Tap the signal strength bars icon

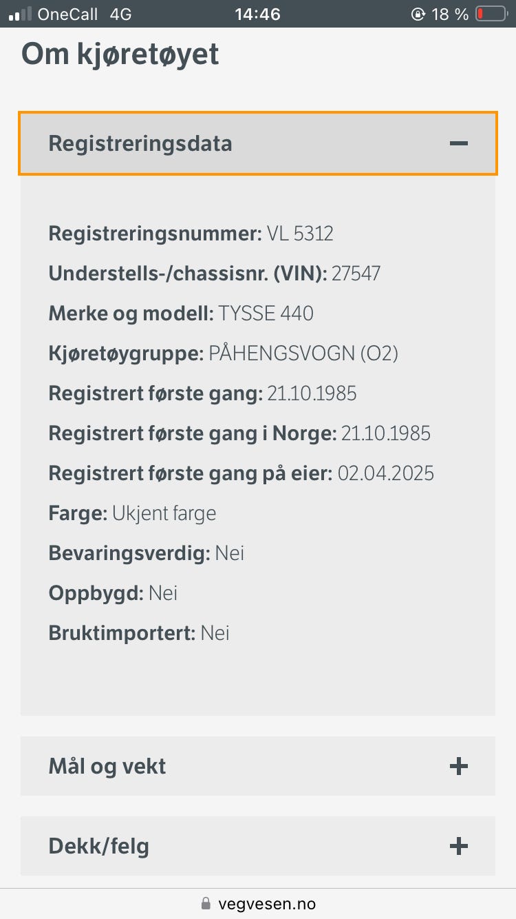tap(20, 14)
